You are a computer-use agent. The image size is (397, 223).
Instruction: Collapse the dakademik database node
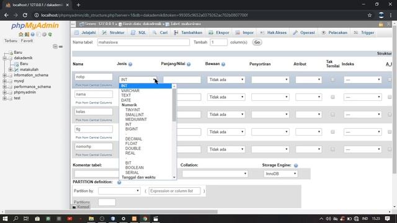point(4,58)
